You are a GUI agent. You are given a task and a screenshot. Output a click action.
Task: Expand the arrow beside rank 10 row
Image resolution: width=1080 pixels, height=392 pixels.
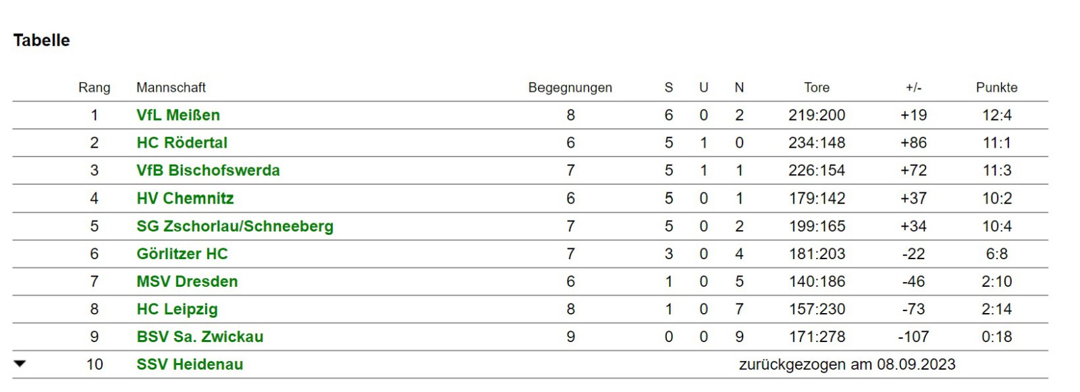click(x=20, y=364)
